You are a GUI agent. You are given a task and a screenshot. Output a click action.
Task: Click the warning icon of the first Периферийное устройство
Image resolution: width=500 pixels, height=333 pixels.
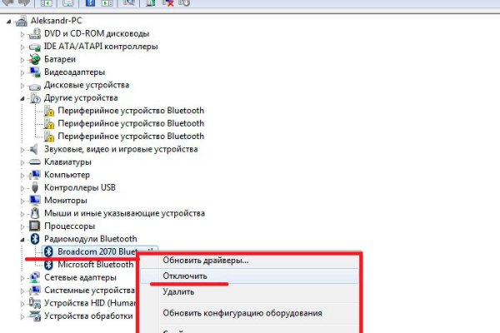(x=48, y=111)
